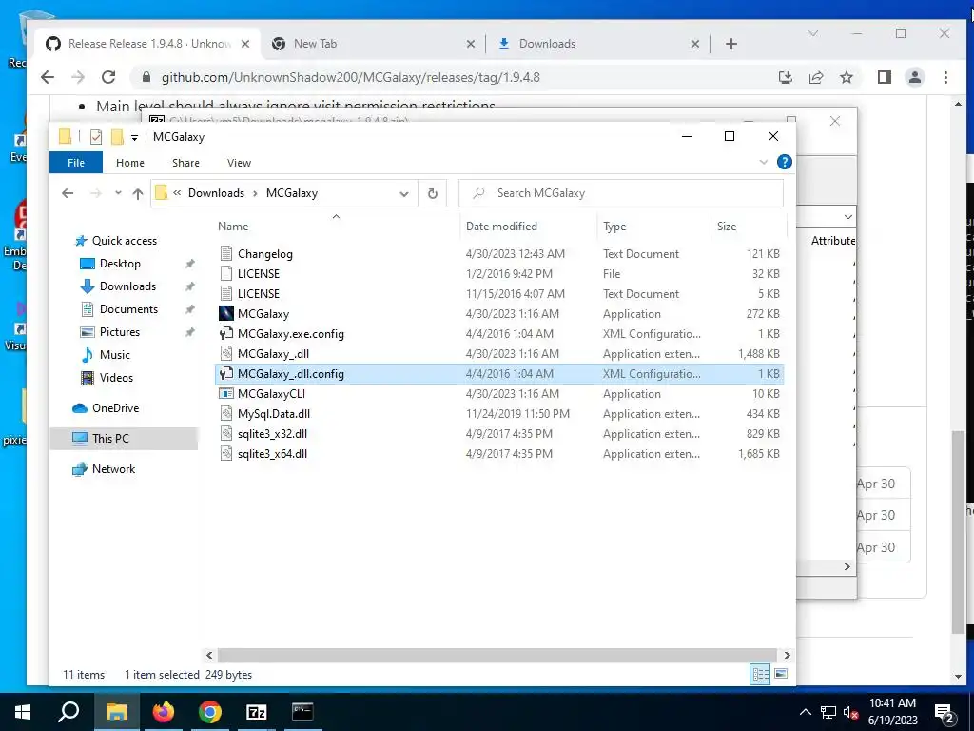974x731 pixels.
Task: Bookmark this page with the star icon
Action: (x=846, y=77)
